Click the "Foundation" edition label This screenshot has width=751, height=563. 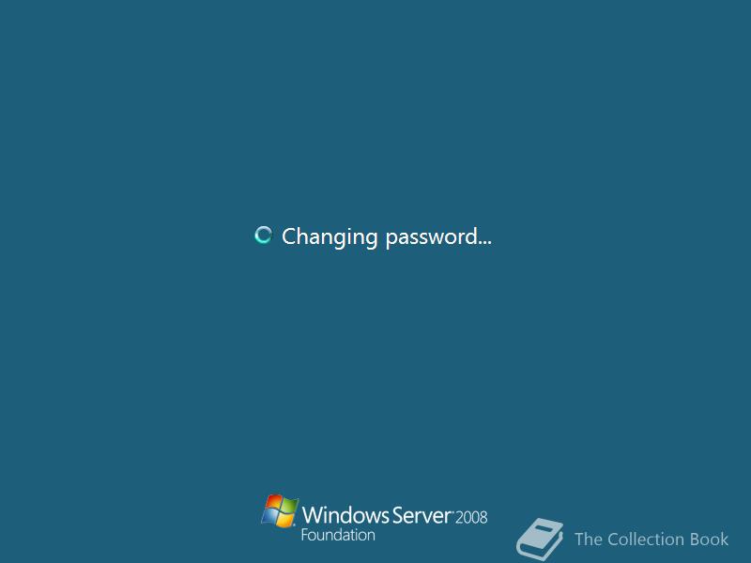338,535
